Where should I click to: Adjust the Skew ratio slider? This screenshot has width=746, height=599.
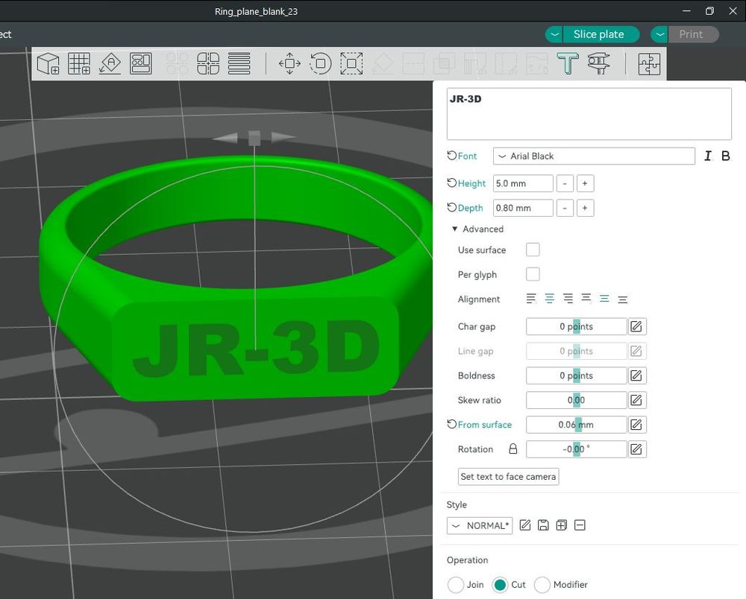point(576,400)
